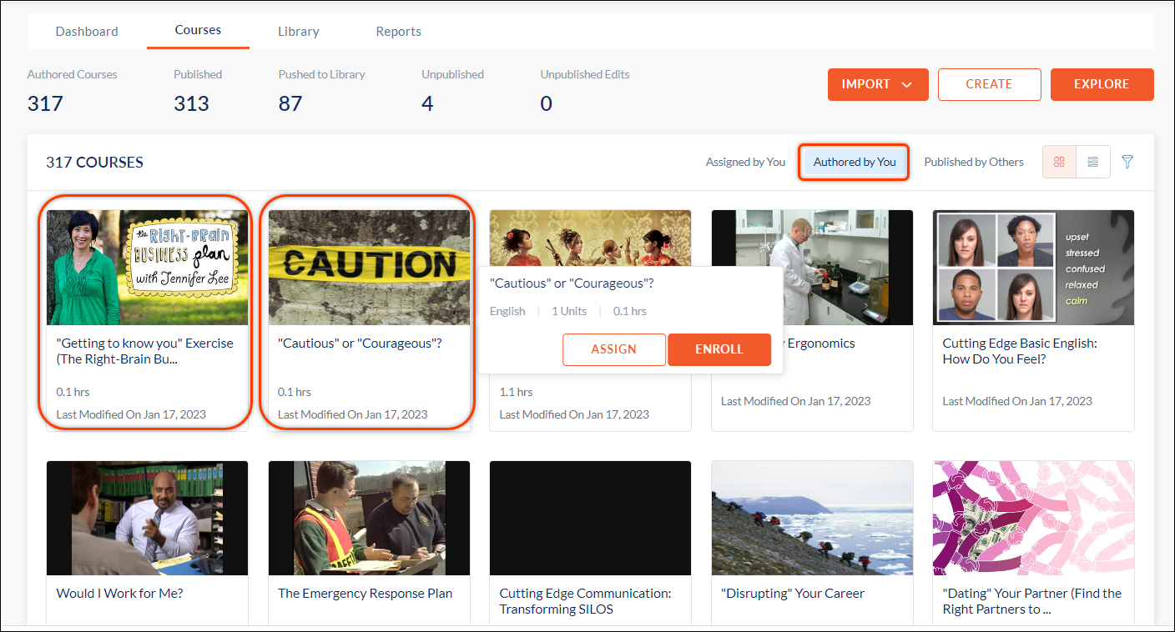Open the CAUTION tape course thumbnail
1175x632 pixels.
click(x=369, y=267)
